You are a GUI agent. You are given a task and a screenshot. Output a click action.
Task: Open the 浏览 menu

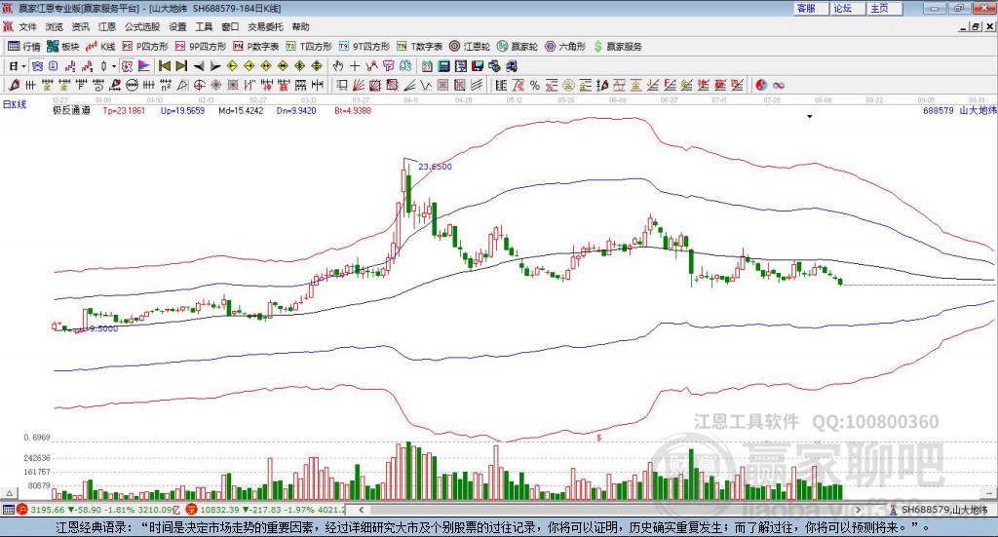coord(55,26)
